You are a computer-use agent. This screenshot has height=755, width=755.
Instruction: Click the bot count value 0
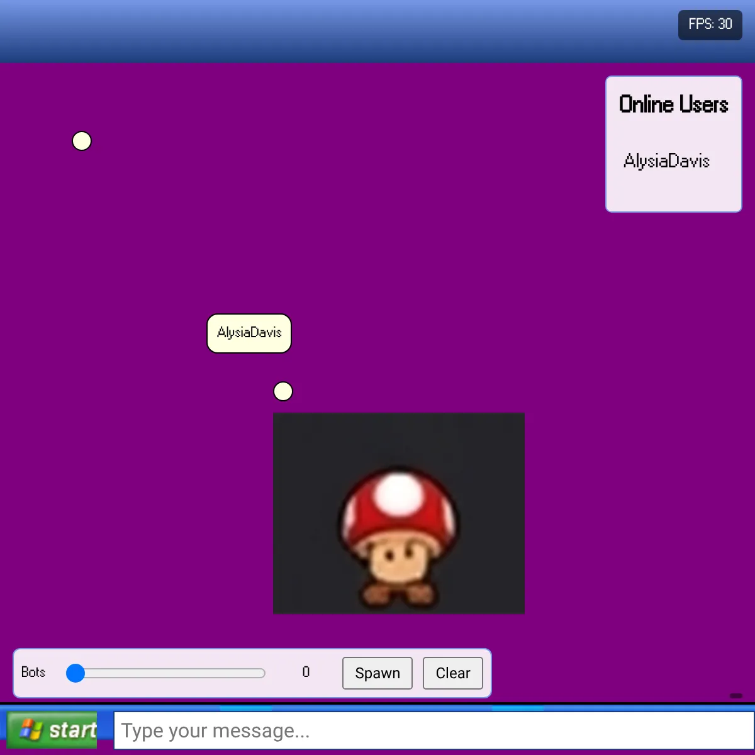tap(306, 672)
